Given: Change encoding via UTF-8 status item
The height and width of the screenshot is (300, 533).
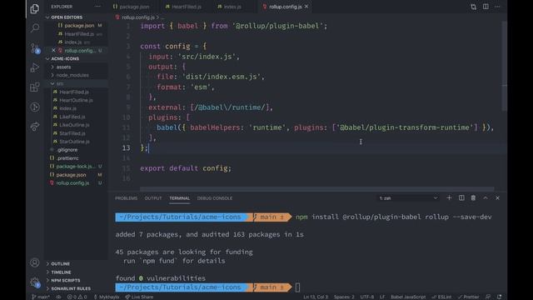Looking at the screenshot, I should tap(367, 297).
